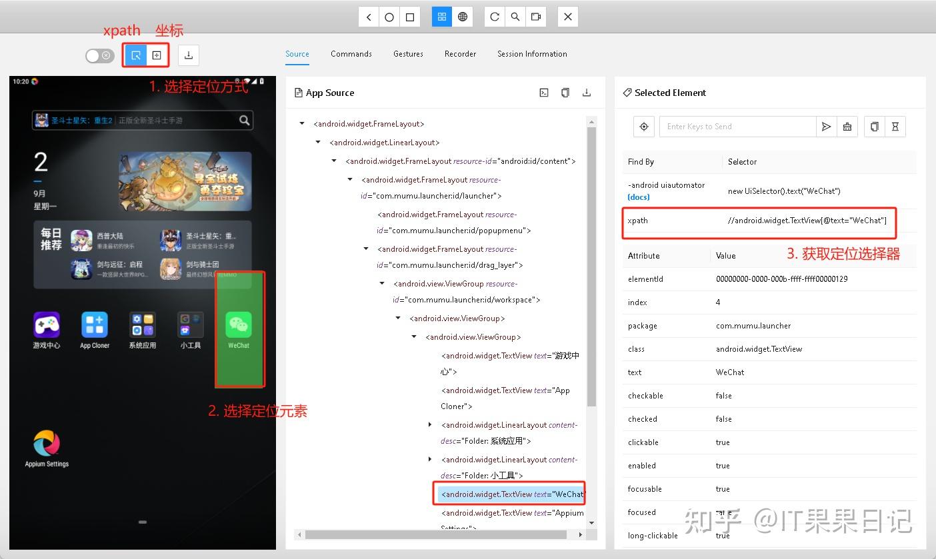Open the Recorder tab
The image size is (936, 559).
coord(460,54)
